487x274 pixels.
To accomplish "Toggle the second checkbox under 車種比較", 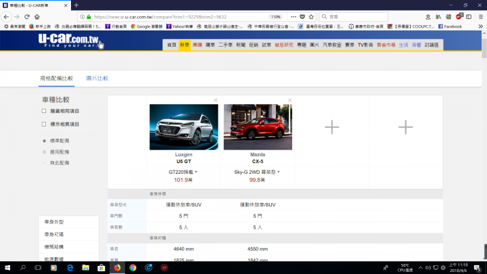I will [x=44, y=124].
